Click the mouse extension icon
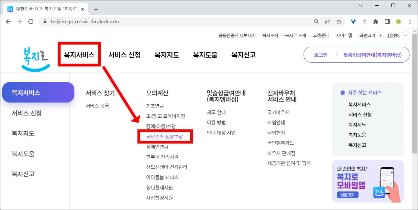 365,22
